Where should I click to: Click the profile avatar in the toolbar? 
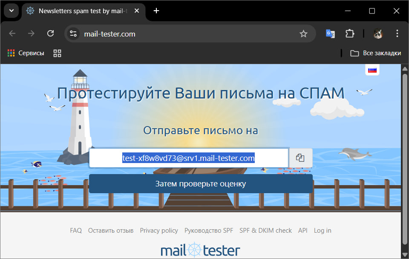tap(378, 34)
